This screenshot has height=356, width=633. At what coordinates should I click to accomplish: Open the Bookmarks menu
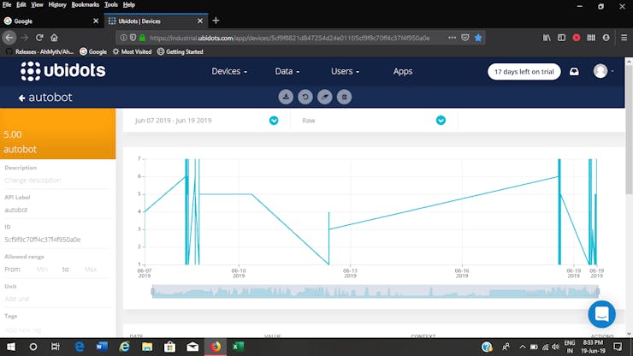[86, 5]
